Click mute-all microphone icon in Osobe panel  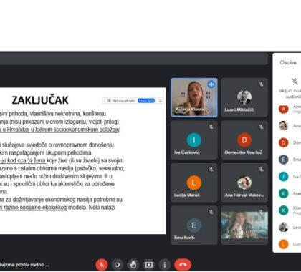click(295, 82)
